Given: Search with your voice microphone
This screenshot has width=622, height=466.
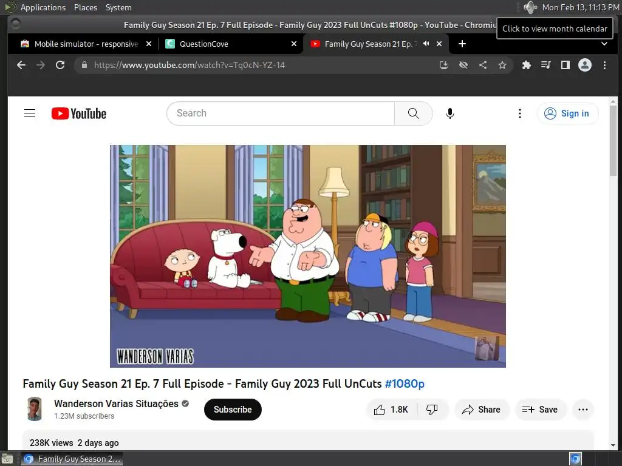Looking at the screenshot, I should click(x=450, y=113).
